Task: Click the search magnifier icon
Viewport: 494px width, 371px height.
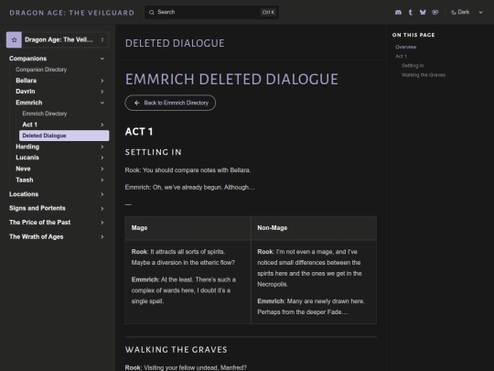Action: (x=152, y=12)
